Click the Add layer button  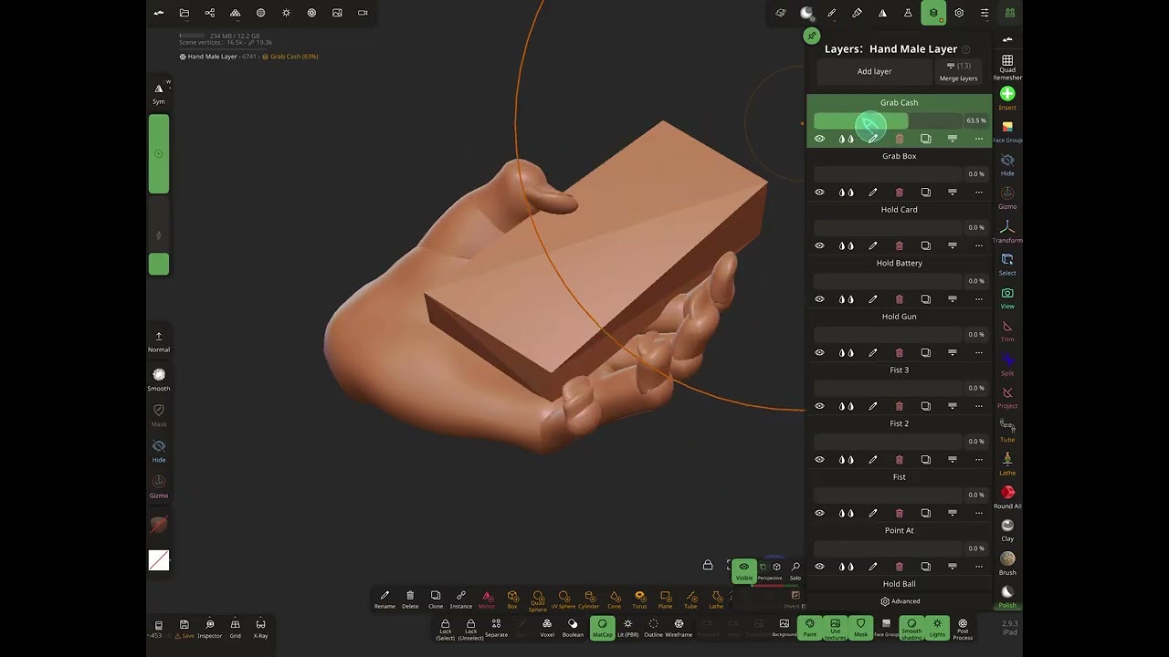(x=874, y=71)
